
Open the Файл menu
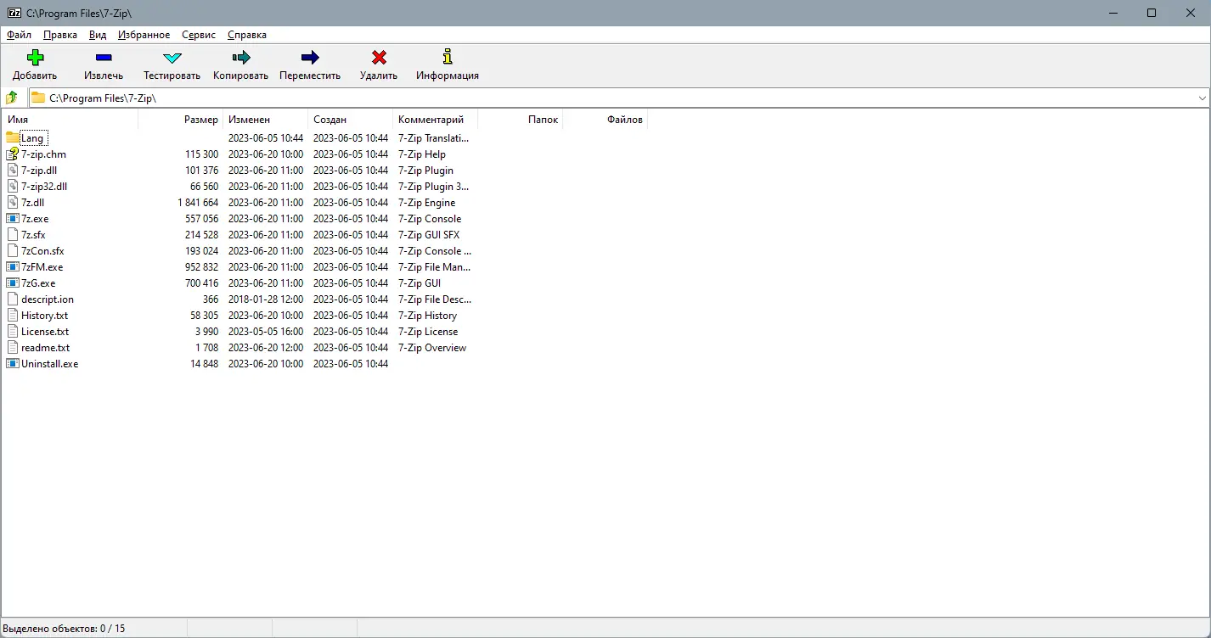[19, 35]
